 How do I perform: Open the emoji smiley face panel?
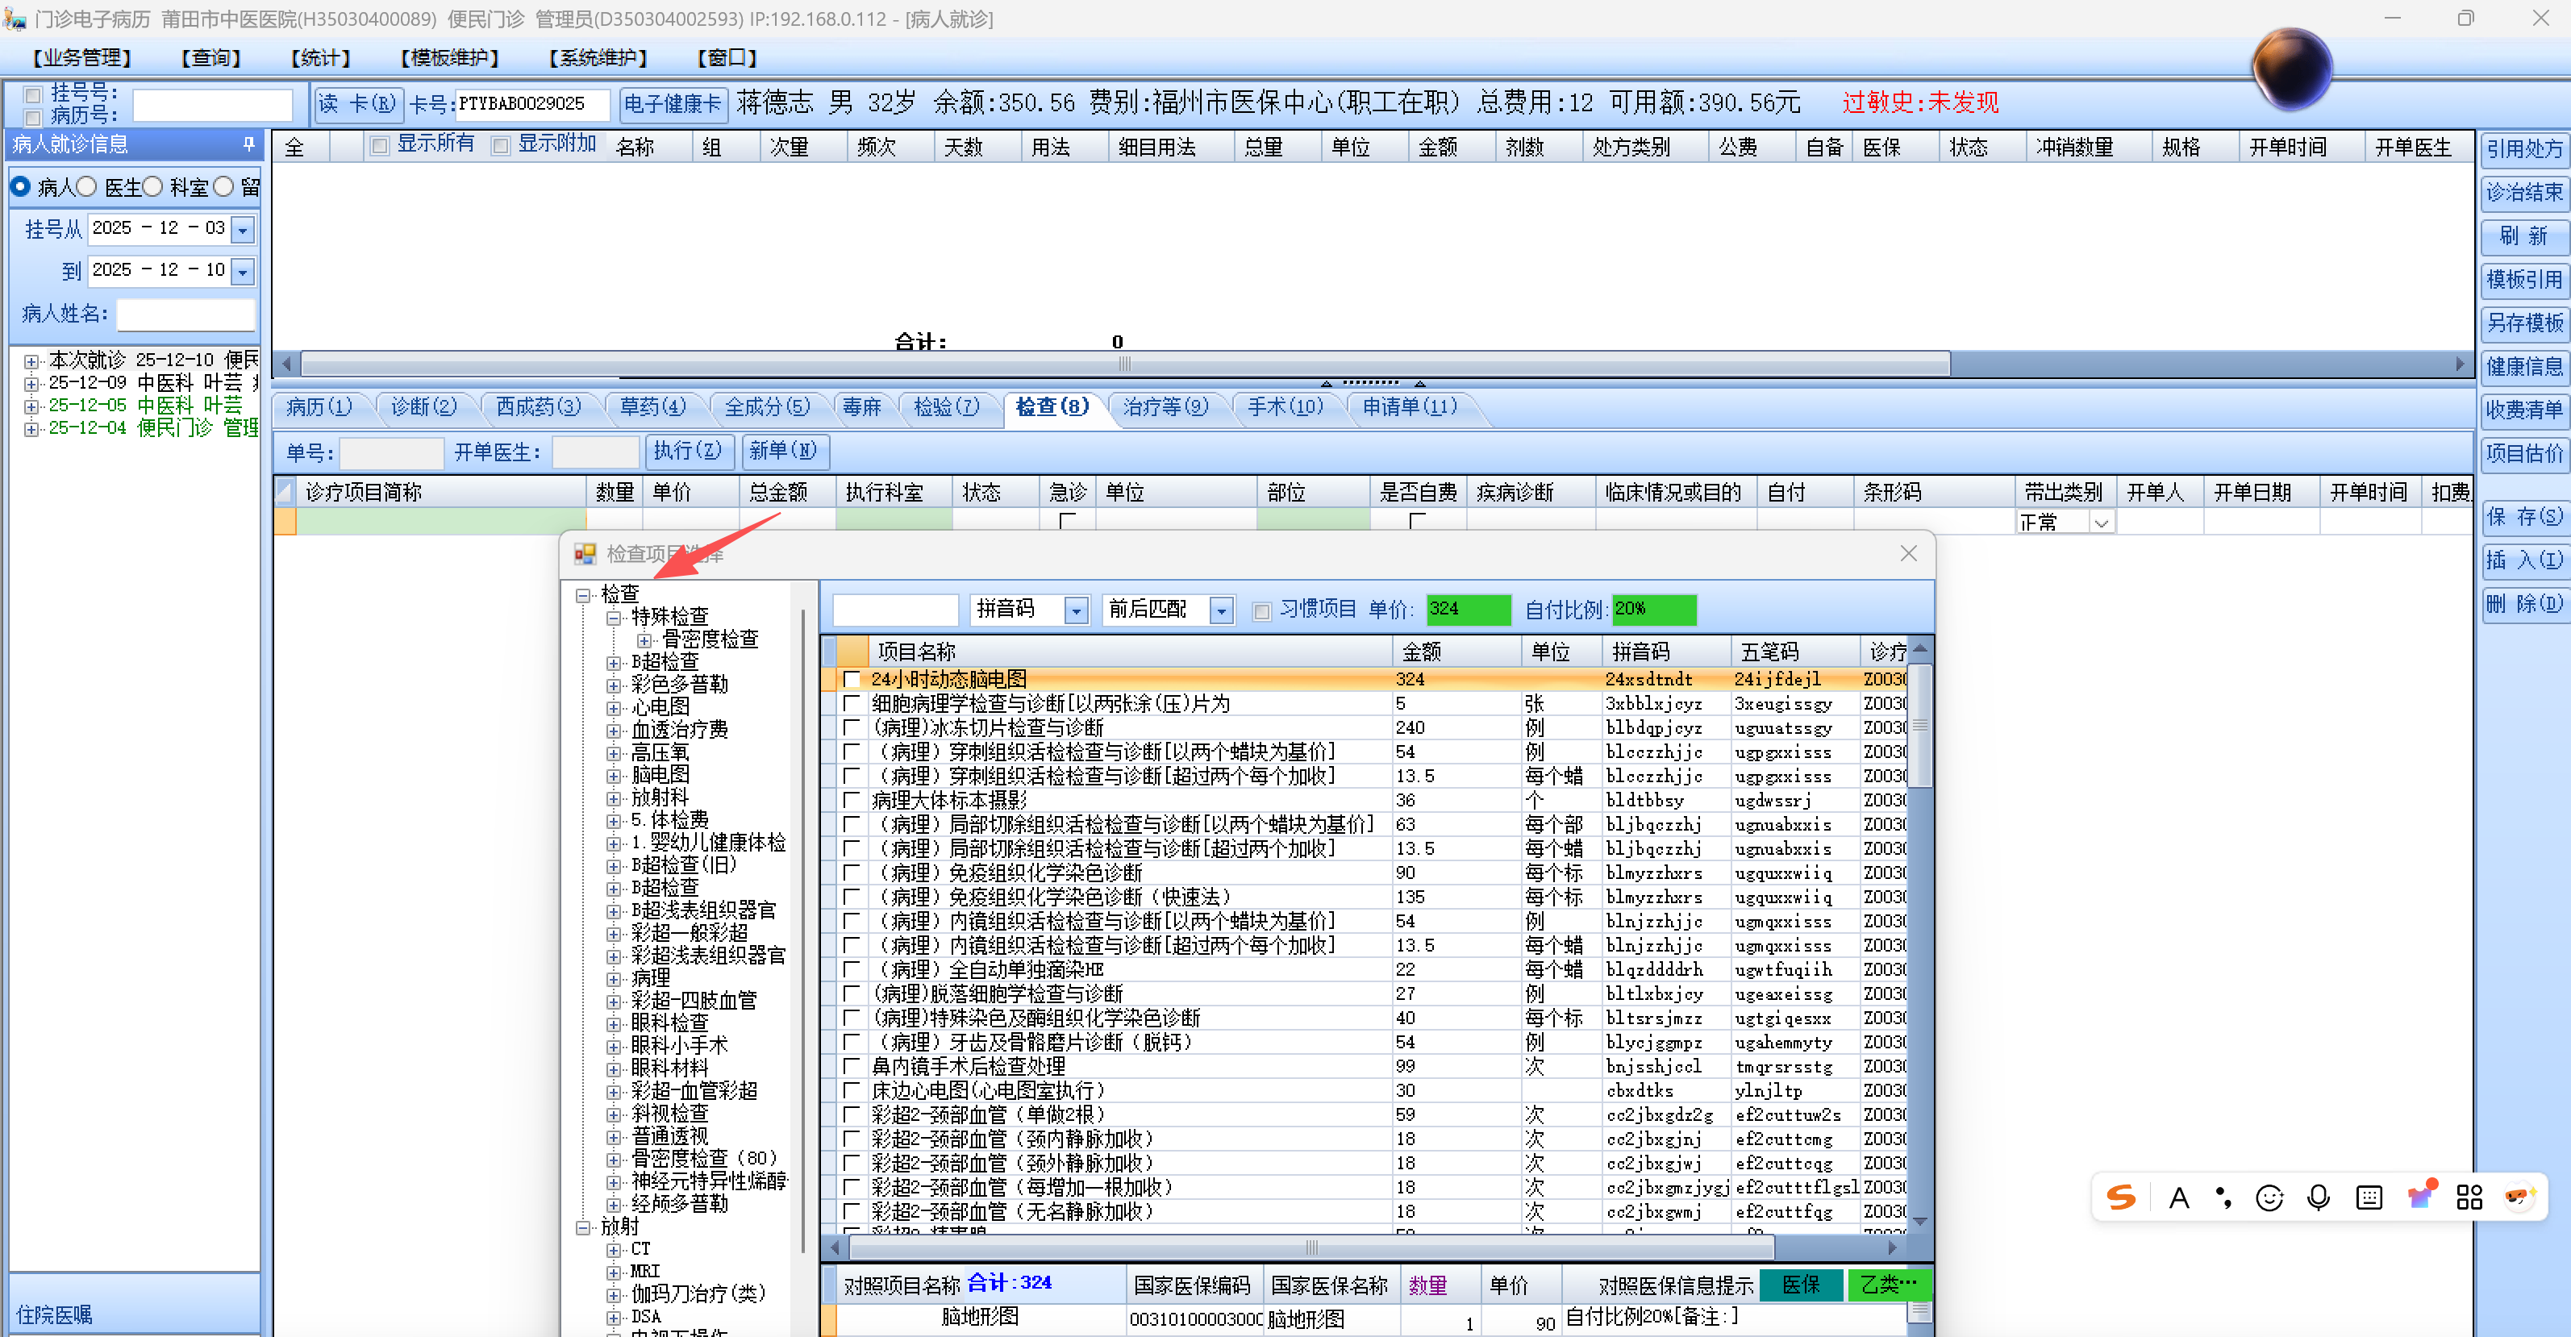pyautogui.click(x=2269, y=1197)
